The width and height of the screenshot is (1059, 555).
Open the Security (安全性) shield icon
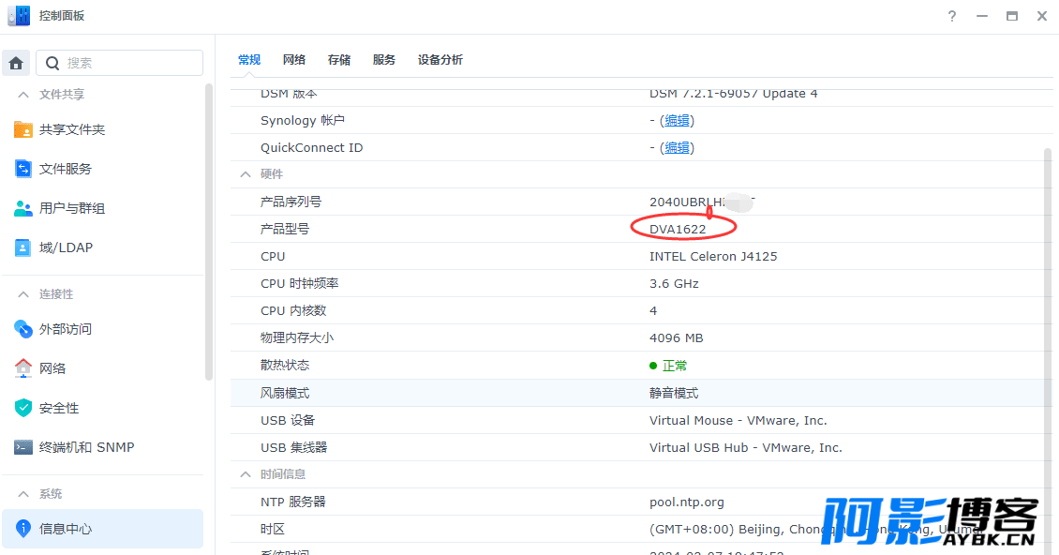23,408
